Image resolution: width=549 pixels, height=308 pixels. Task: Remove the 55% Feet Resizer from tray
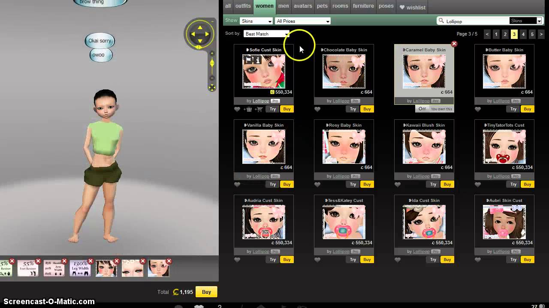click(x=38, y=261)
